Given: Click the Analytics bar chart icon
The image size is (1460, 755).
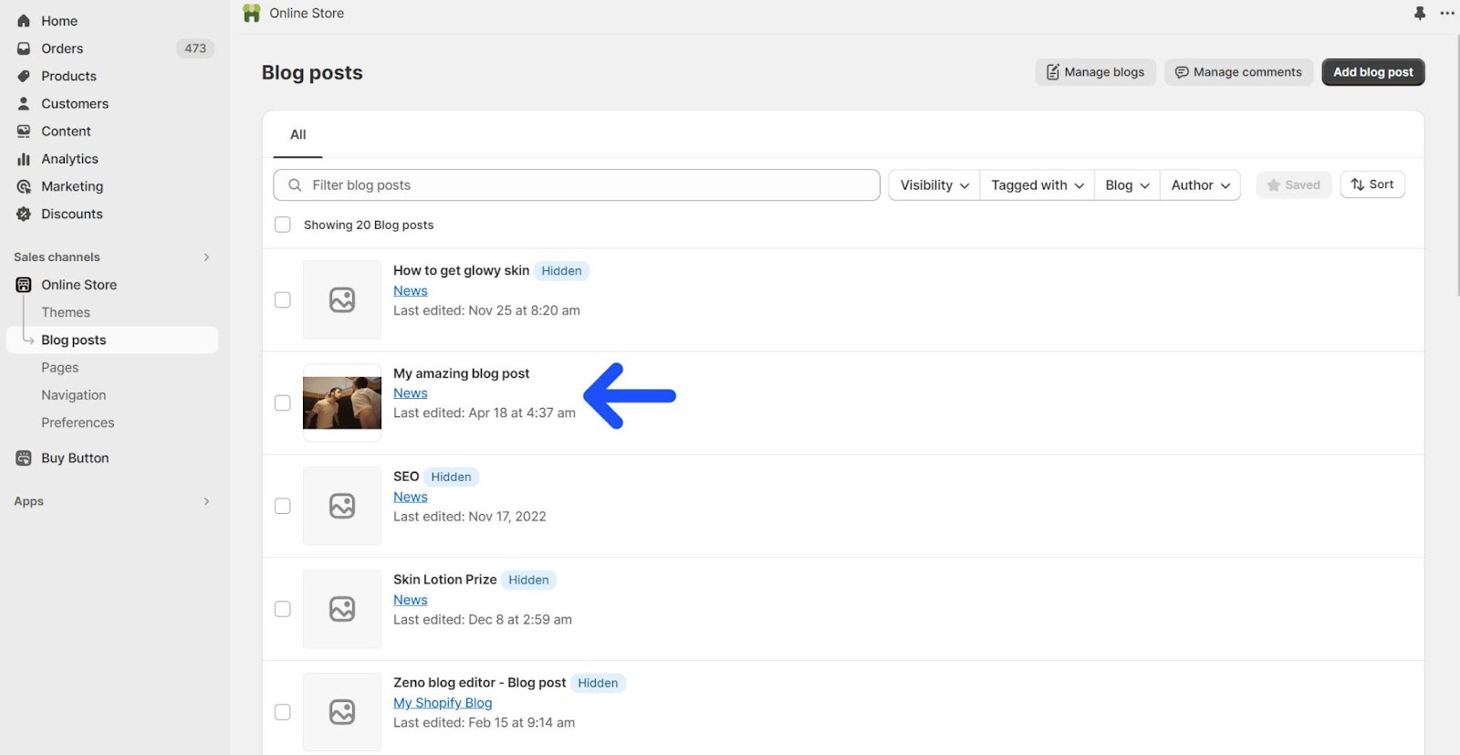Looking at the screenshot, I should pyautogui.click(x=24, y=159).
